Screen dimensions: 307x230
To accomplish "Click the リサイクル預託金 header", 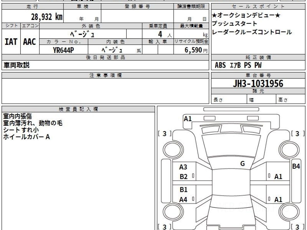I will [x=191, y=42].
